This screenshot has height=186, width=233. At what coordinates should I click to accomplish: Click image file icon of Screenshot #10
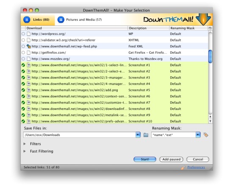pos(28,121)
